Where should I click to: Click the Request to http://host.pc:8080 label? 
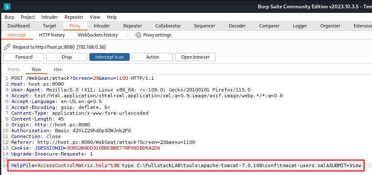pyautogui.click(x=59, y=47)
